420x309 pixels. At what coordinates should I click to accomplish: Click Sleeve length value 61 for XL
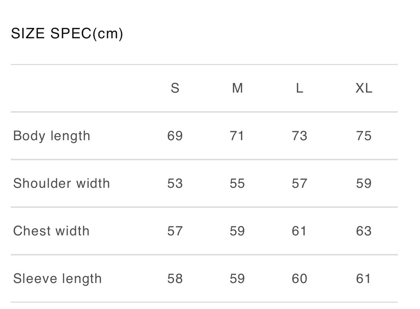[364, 279]
